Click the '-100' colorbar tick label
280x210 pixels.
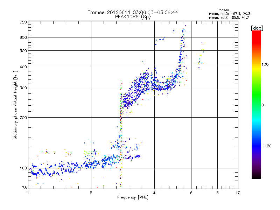click(266, 146)
